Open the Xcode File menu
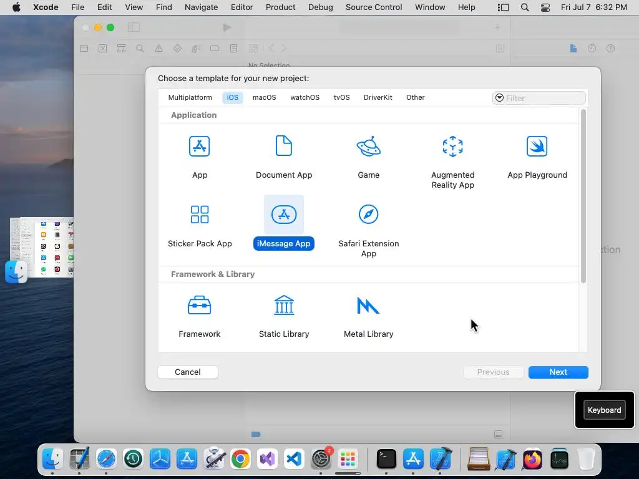This screenshot has width=639, height=479. point(77,7)
